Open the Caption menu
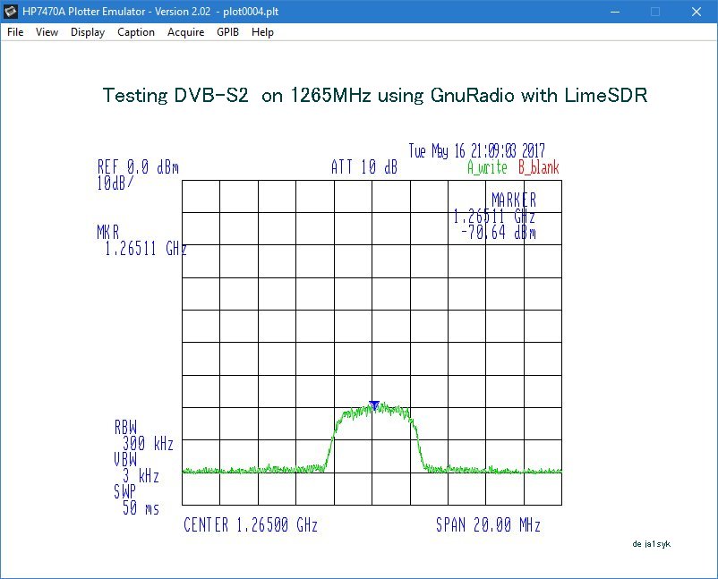Screen dimensions: 718x579 pos(136,32)
